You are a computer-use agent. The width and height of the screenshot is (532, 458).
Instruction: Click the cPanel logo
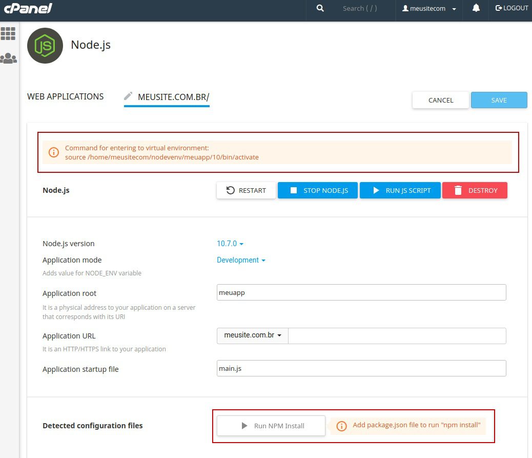[28, 9]
